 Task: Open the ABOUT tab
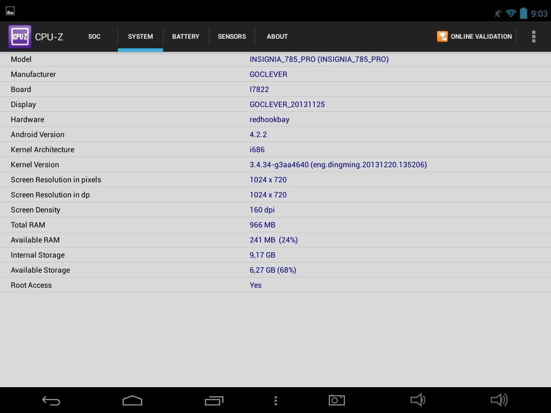[277, 37]
